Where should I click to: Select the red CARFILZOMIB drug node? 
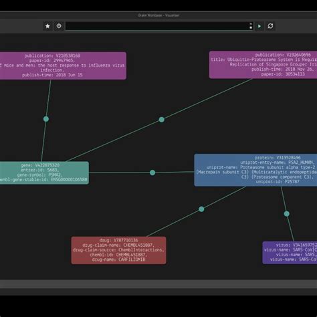coord(118,250)
